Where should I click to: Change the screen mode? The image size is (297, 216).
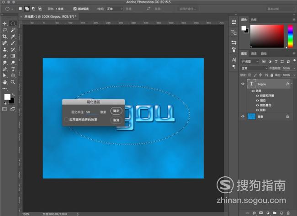coord(13,109)
